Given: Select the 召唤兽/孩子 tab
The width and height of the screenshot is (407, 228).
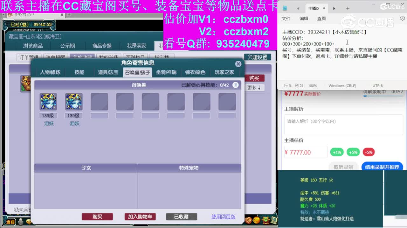Looking at the screenshot, I should tap(137, 72).
